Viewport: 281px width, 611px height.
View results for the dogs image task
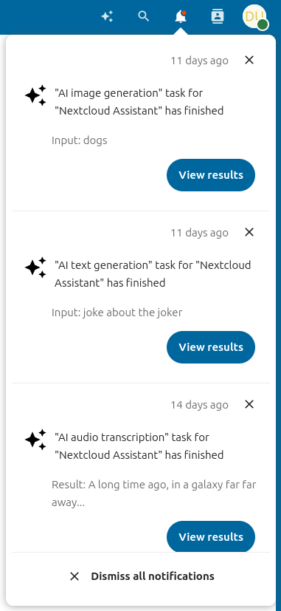[211, 175]
